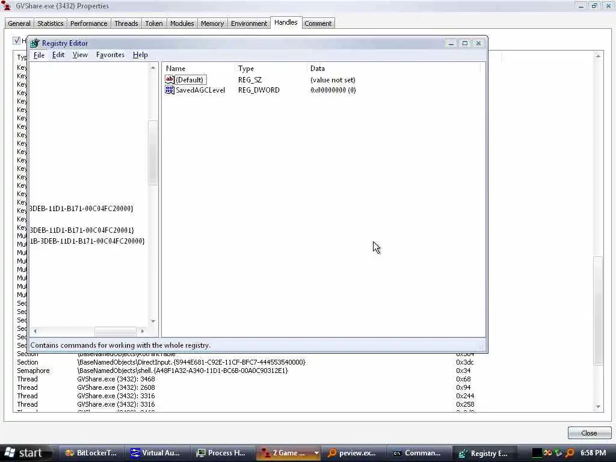
Task: Minimize the Registry Editor window
Action: (451, 43)
